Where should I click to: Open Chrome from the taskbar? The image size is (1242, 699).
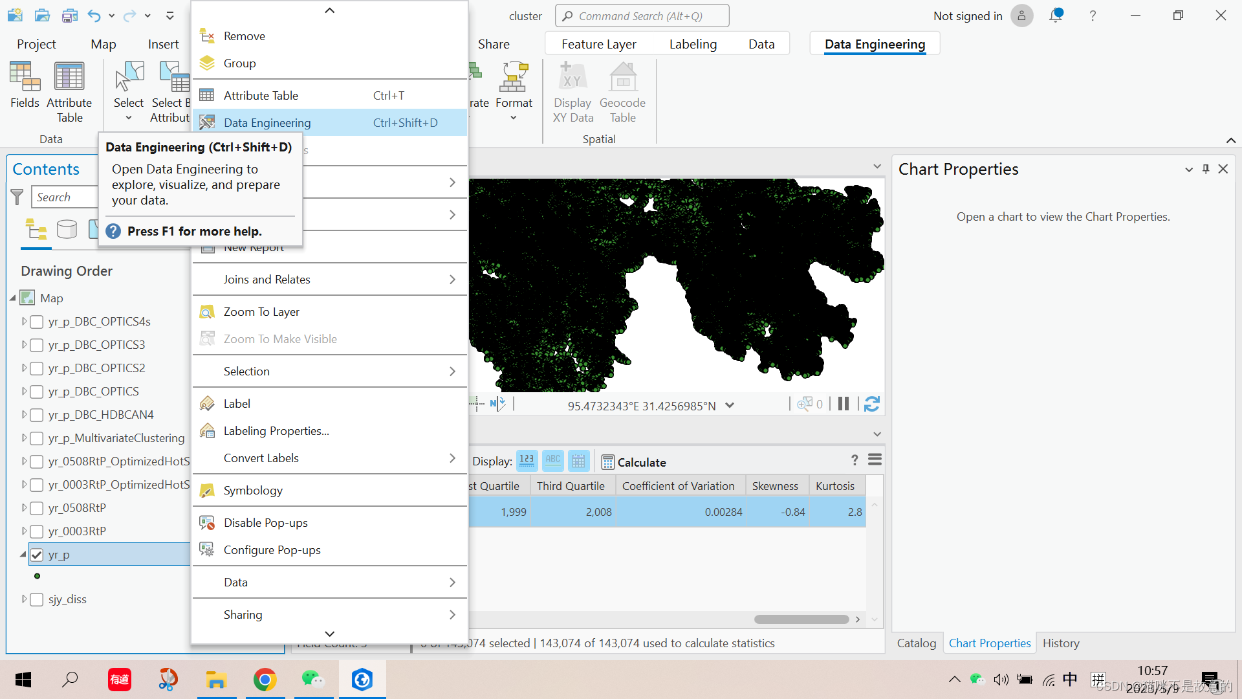point(265,680)
